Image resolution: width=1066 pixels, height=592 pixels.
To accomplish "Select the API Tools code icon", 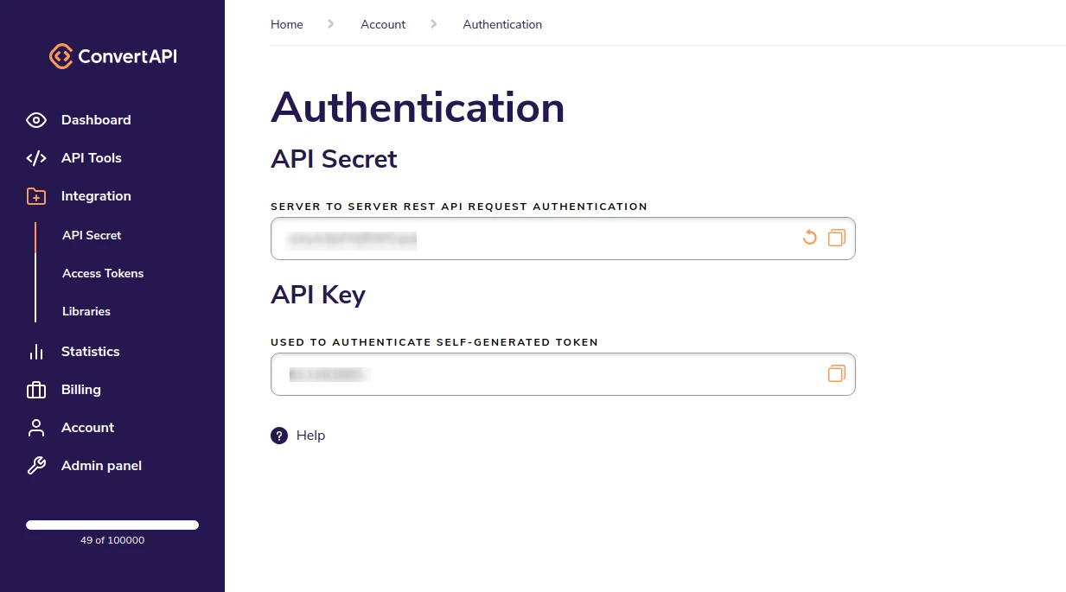I will coord(36,158).
